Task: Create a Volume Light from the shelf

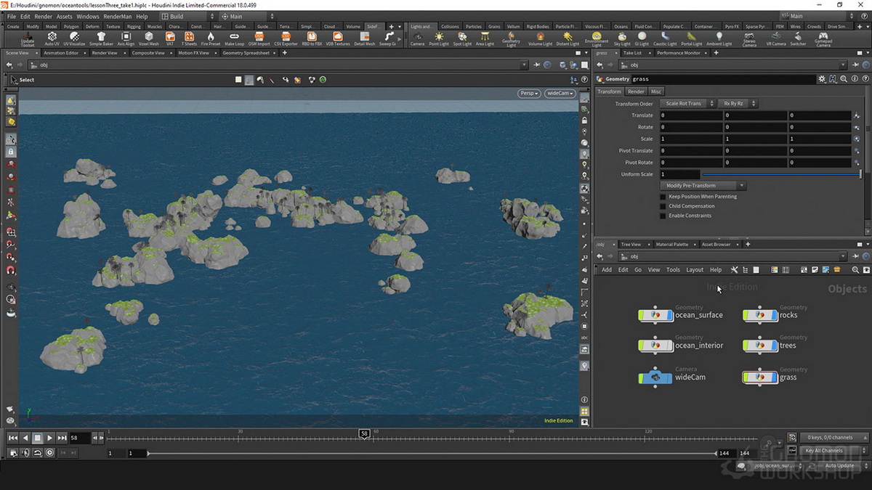Action: [x=540, y=38]
